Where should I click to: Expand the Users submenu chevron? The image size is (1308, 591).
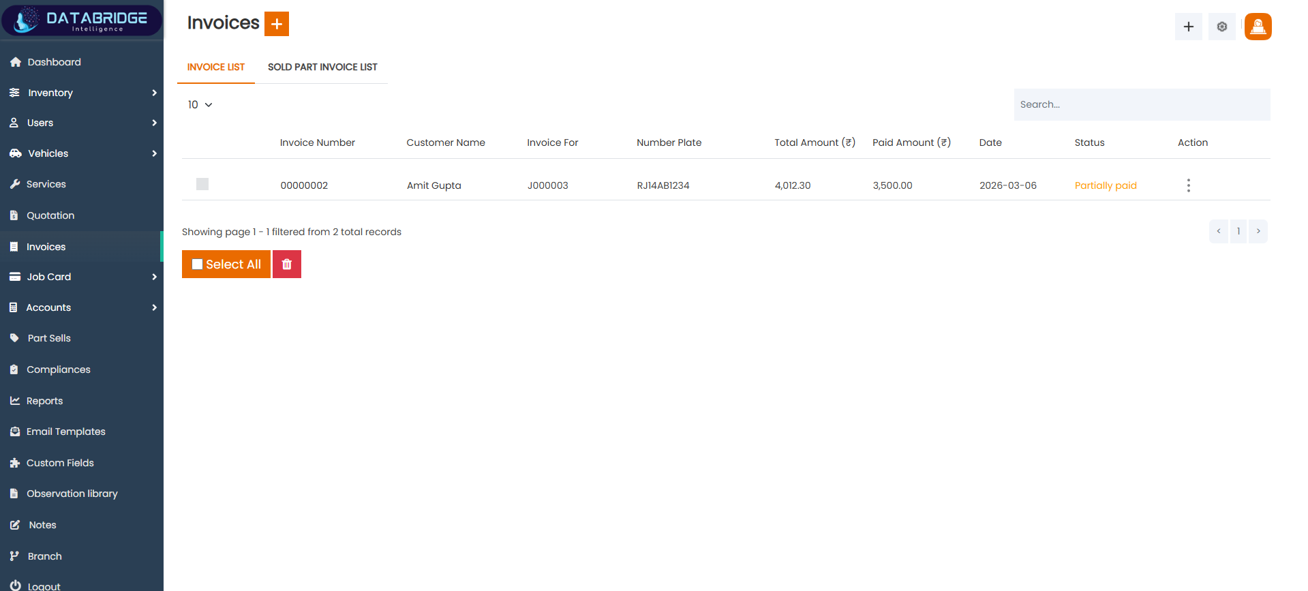154,123
